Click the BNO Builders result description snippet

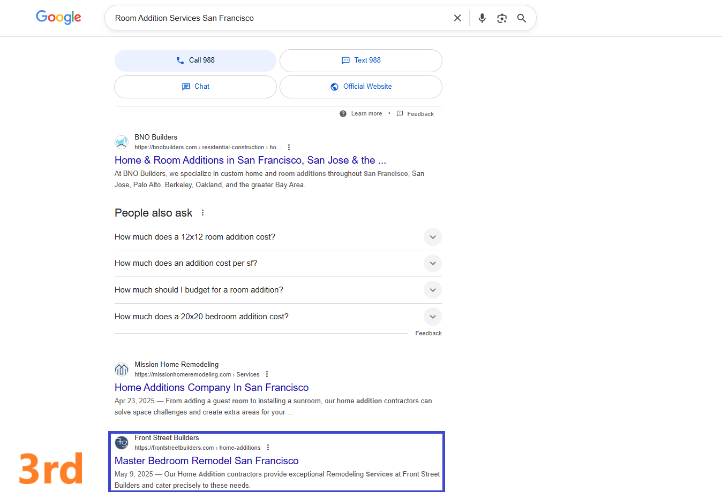coord(269,179)
